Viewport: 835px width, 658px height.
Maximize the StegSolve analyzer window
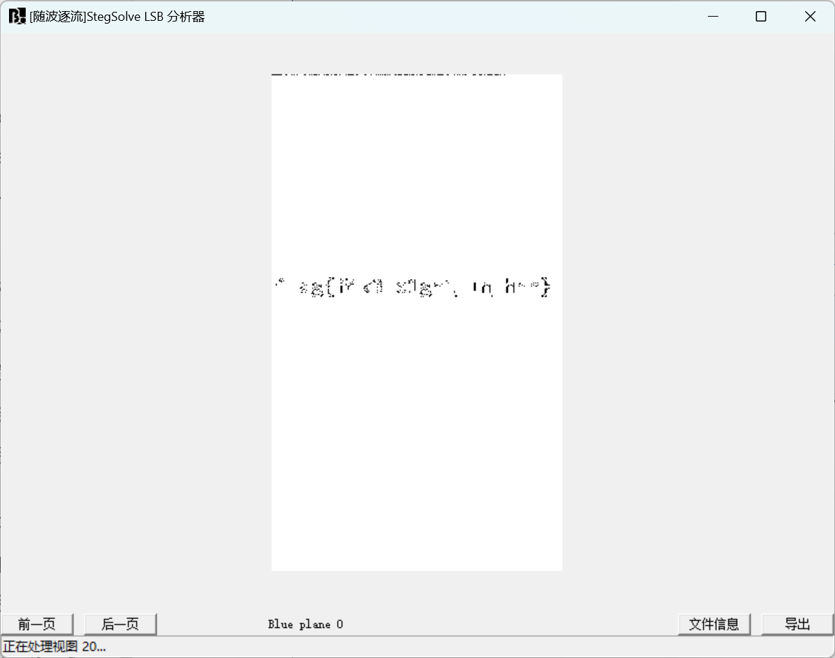pos(761,16)
